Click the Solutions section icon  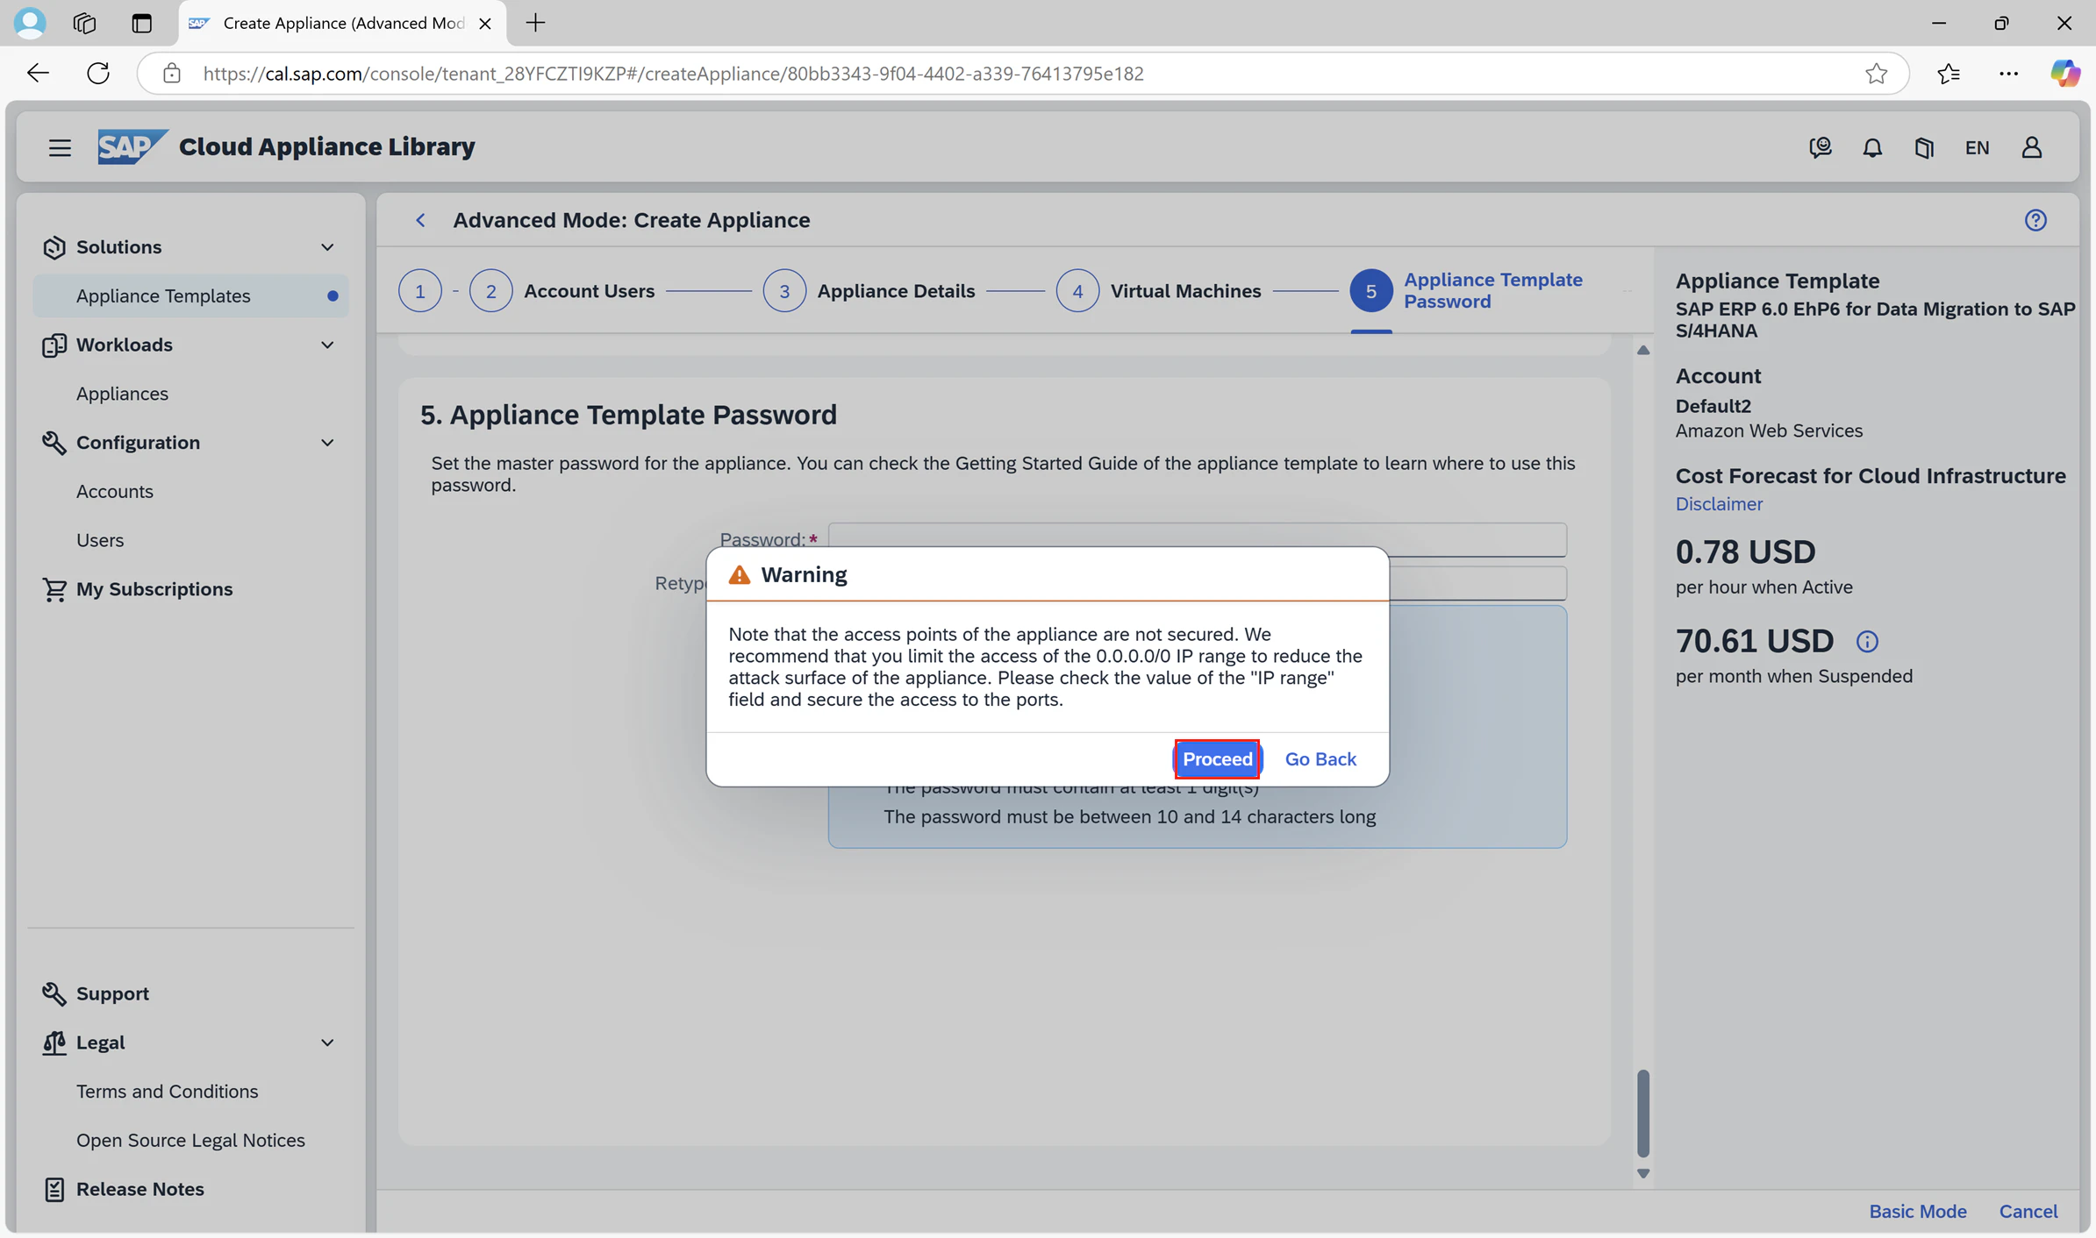coord(54,247)
